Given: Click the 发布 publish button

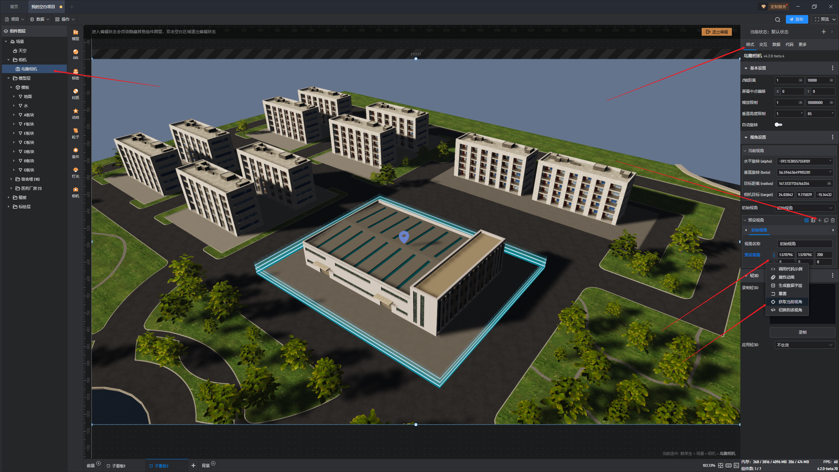Looking at the screenshot, I should coord(797,19).
